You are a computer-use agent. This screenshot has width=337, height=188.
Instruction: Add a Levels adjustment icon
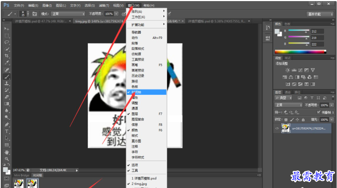(294, 70)
